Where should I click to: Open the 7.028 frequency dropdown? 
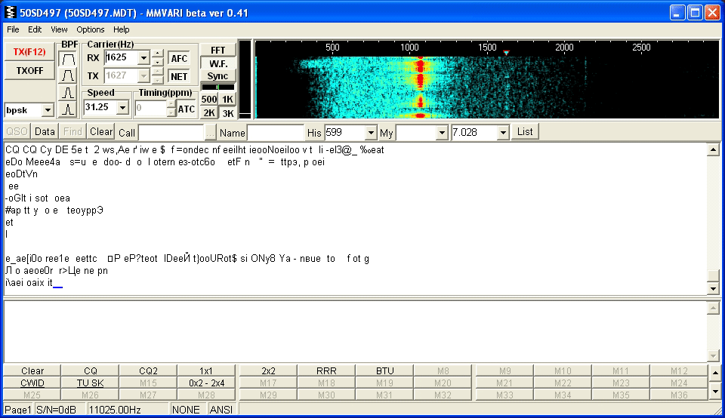(x=503, y=133)
